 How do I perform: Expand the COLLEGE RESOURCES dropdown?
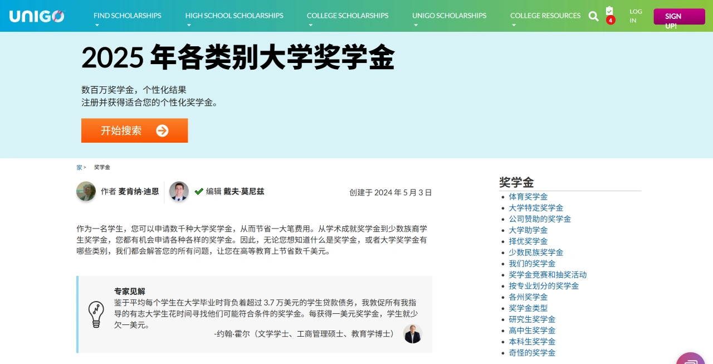[545, 16]
